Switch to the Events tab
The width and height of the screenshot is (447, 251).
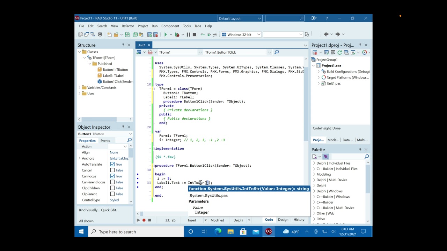click(105, 140)
